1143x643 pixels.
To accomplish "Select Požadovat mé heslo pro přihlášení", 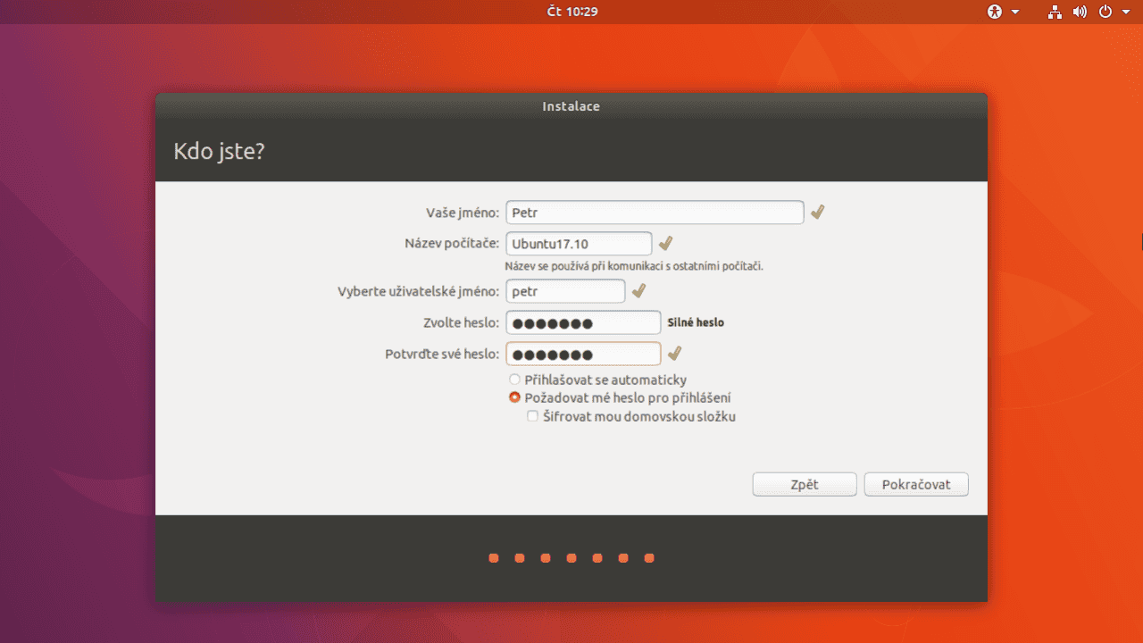I will tap(514, 397).
